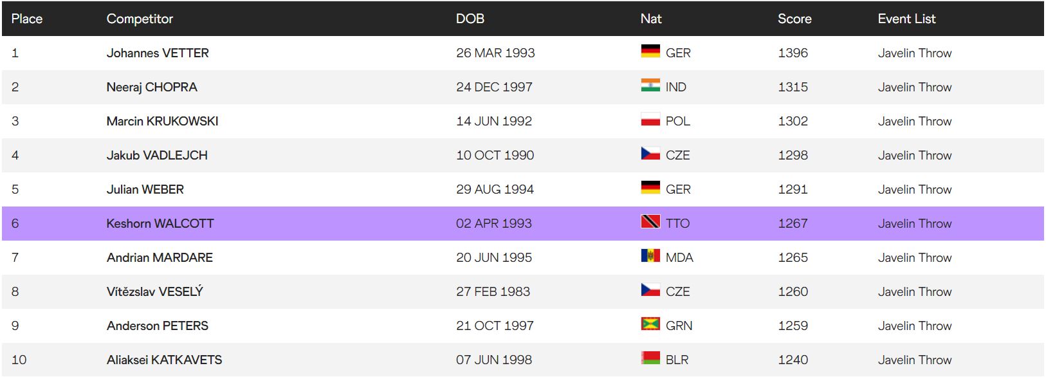Open Johannes VETTER's profile
Image resolution: width=1046 pixels, height=377 pixels.
158,53
